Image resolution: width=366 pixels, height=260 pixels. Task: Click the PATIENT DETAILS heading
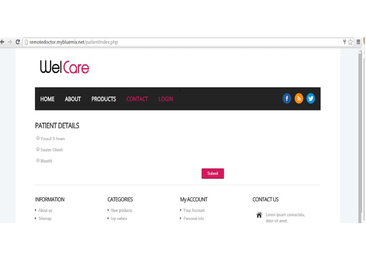[57, 126]
